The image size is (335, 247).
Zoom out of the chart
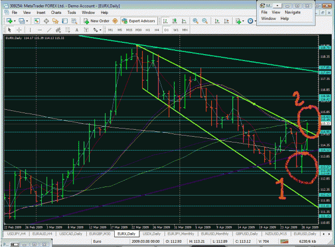pyautogui.click(x=205, y=21)
